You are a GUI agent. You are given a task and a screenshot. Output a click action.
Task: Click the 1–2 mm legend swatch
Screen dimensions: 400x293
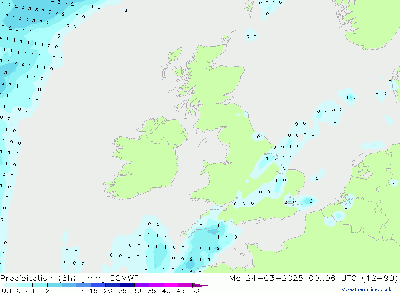pyautogui.click(x=40, y=285)
